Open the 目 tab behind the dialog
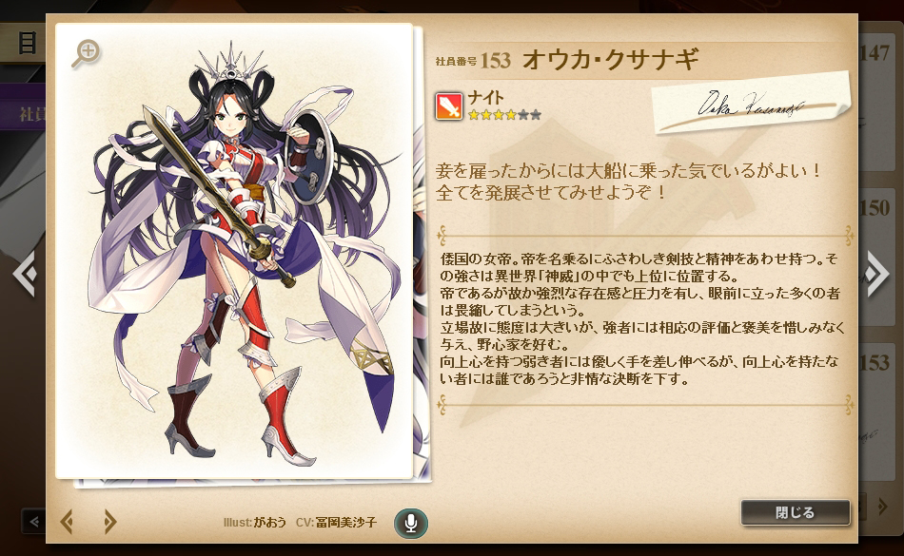 (x=24, y=43)
